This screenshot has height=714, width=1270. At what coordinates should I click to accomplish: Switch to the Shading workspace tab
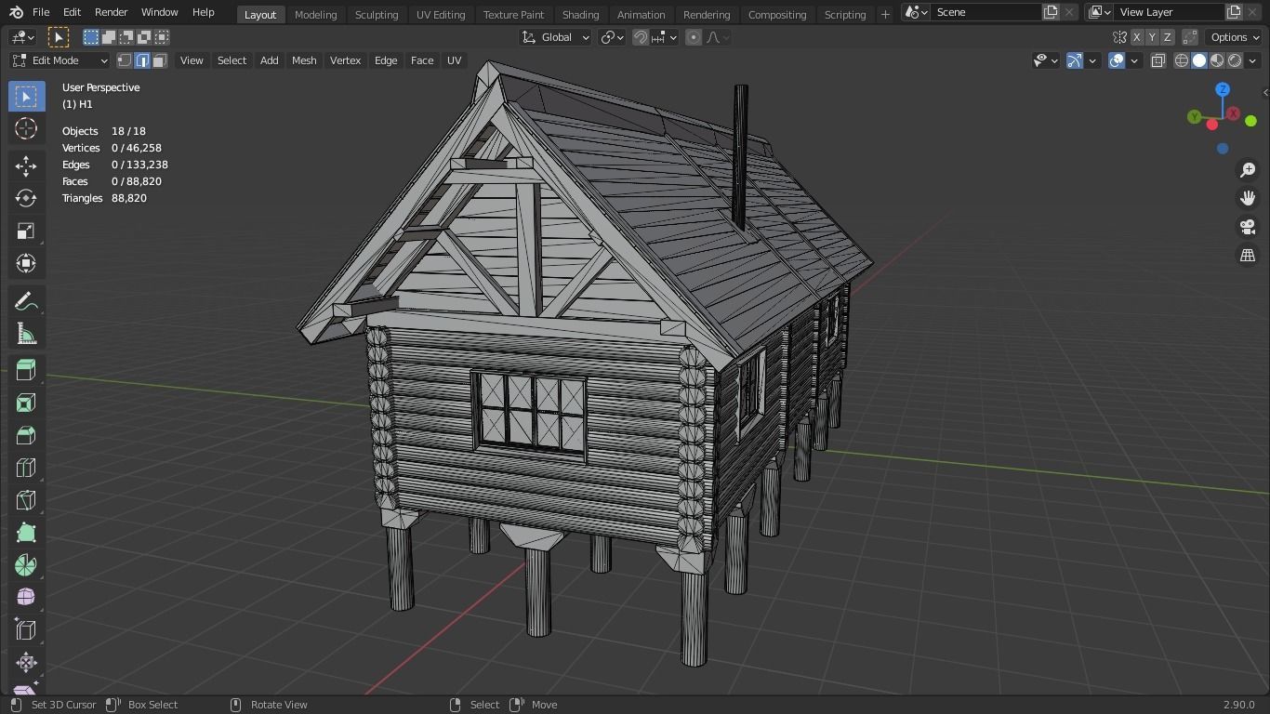pos(580,14)
